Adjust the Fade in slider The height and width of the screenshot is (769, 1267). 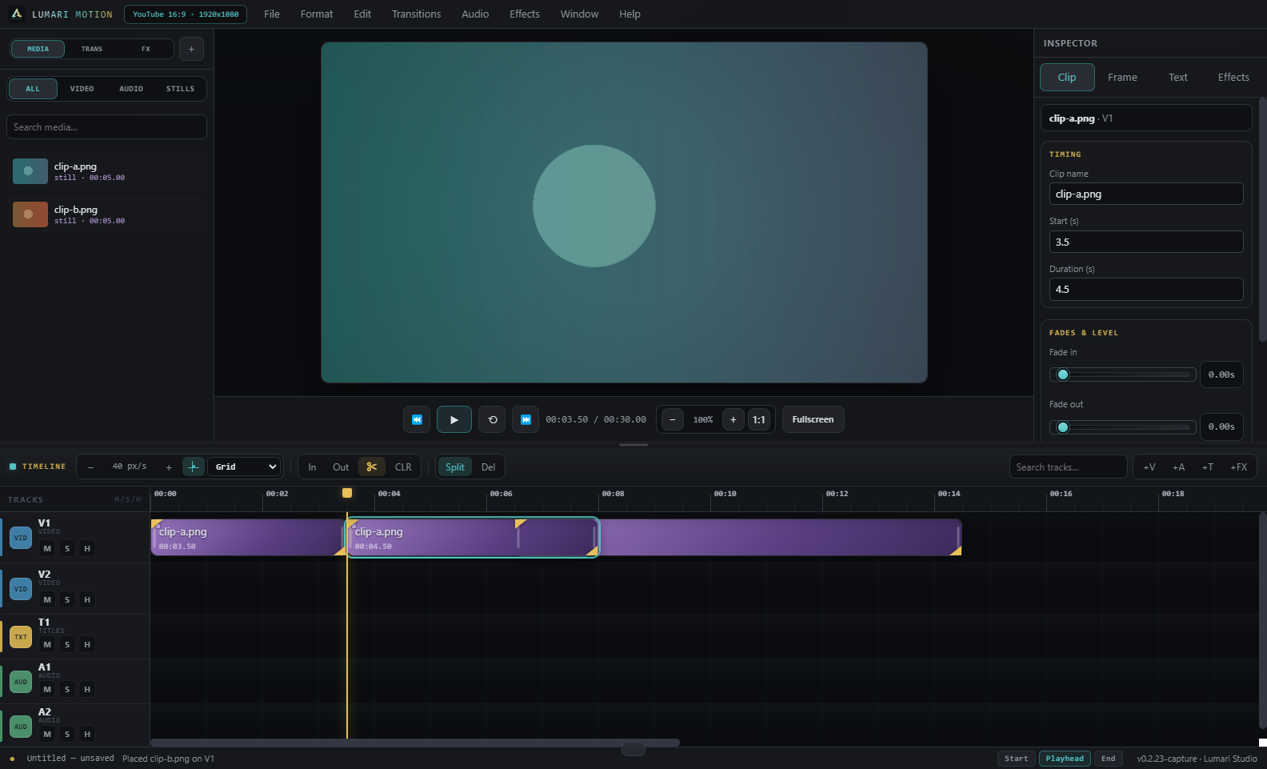point(1122,374)
